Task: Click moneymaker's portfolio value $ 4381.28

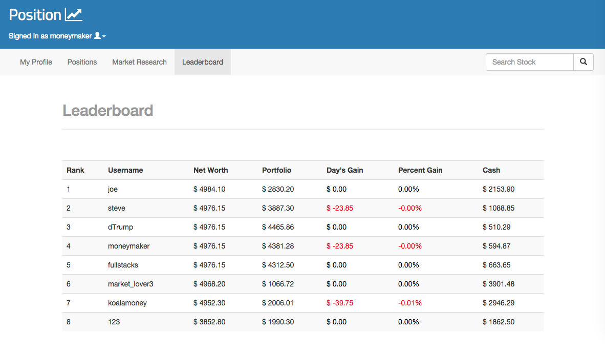Action: point(278,245)
